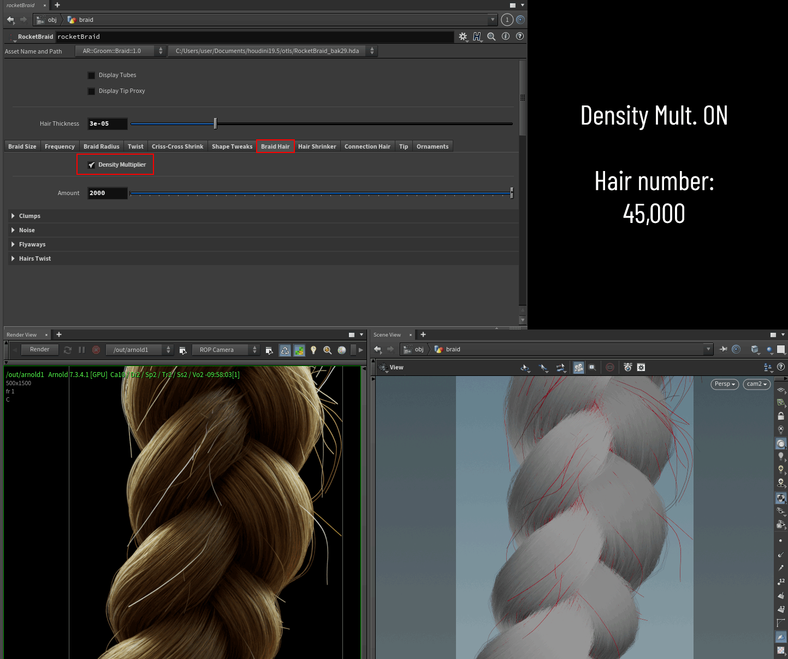Image resolution: width=788 pixels, height=659 pixels.
Task: Switch to the Connection Hair tab
Action: click(368, 146)
